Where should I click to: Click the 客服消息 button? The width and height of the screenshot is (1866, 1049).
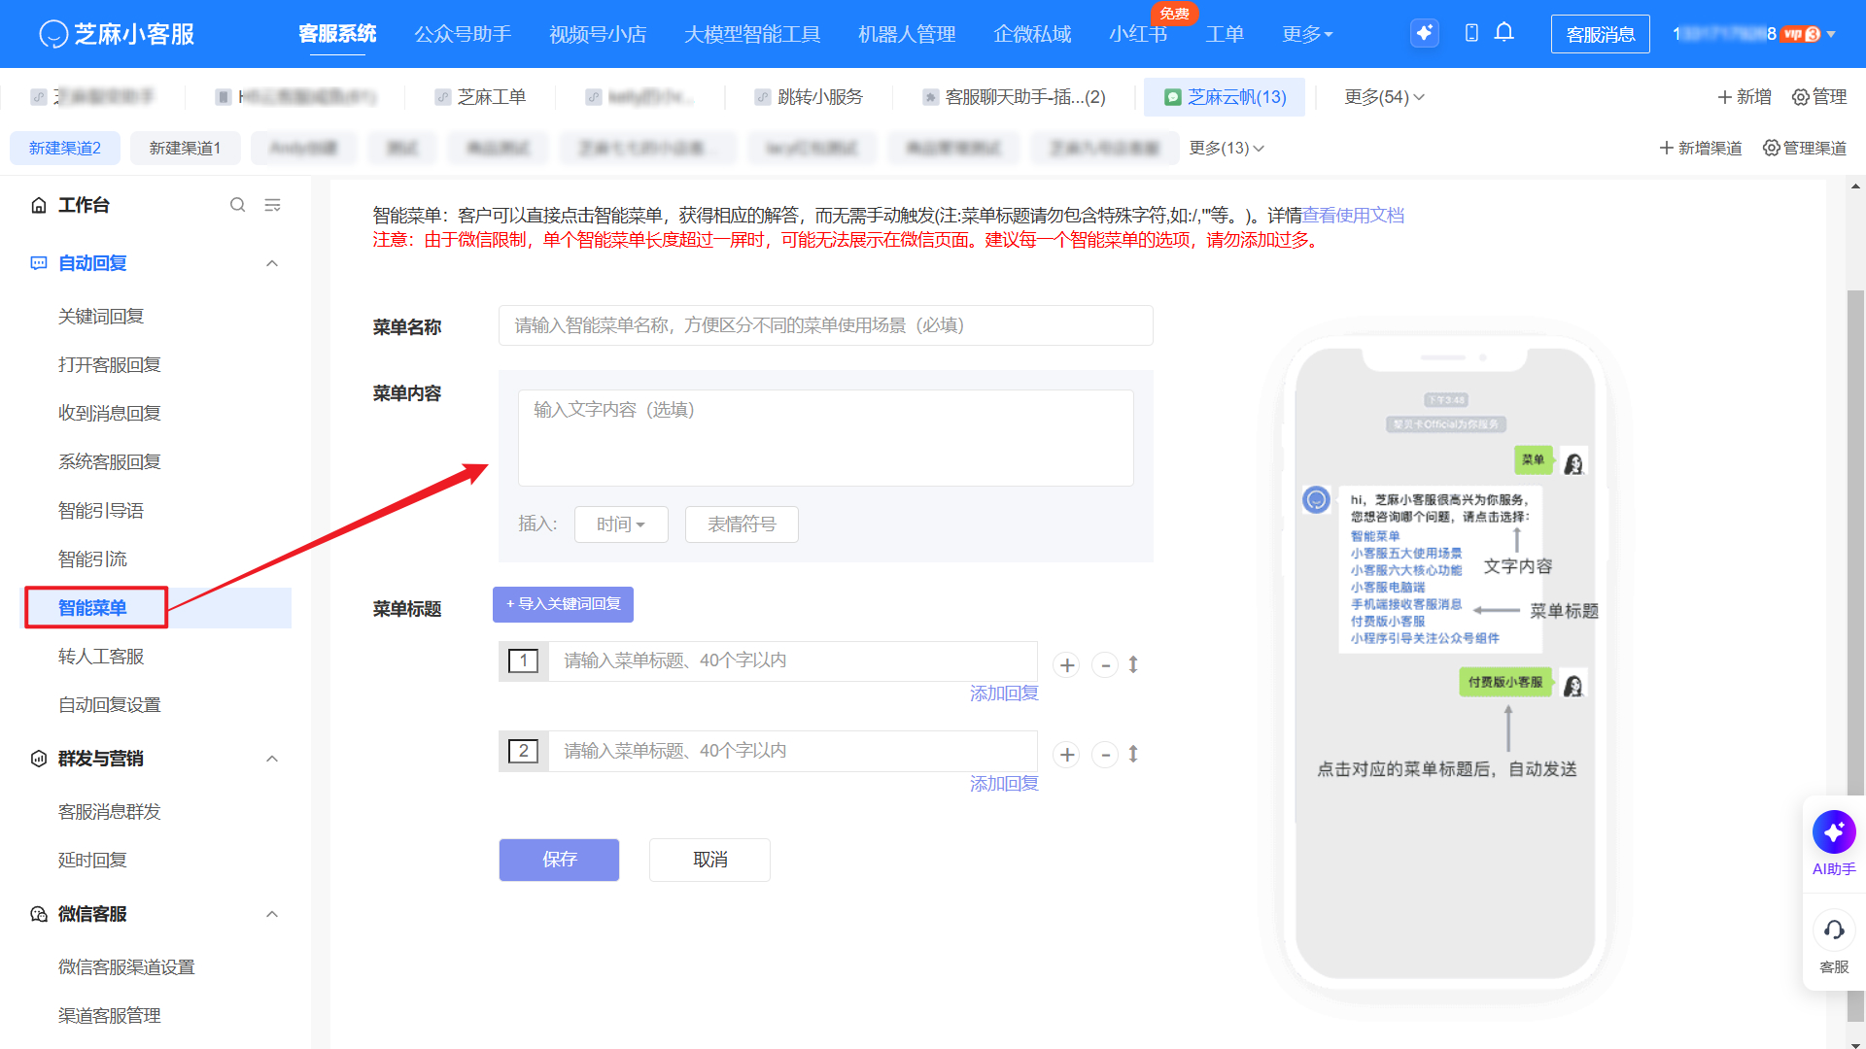1600,34
